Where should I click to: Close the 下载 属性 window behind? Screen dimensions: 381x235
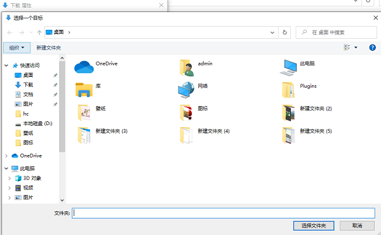(x=161, y=5)
